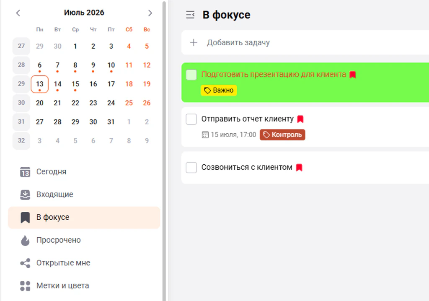Select July 15 in calendar

[75, 84]
